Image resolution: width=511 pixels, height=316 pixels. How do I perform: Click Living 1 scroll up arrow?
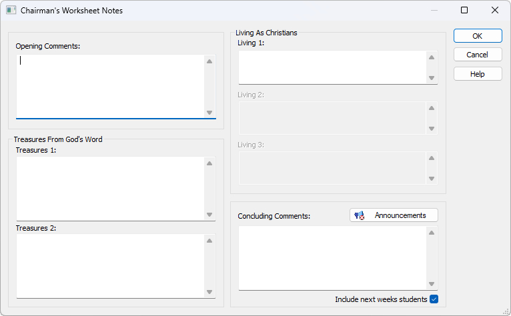[x=432, y=58]
